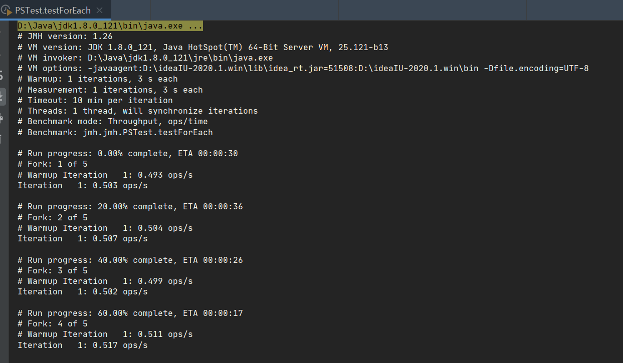Click the '# Timeout: 10 min per iteration' line
Screen dimensions: 623x363
coord(95,100)
